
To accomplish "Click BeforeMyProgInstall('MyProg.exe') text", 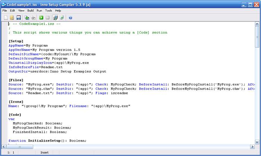I will [208, 84].
